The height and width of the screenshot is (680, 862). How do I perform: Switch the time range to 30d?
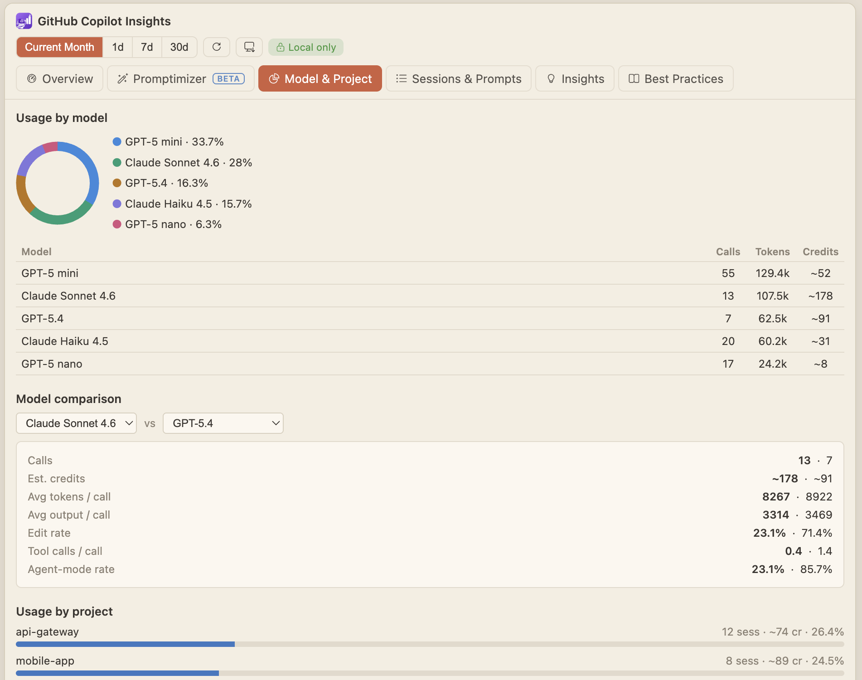tap(179, 47)
